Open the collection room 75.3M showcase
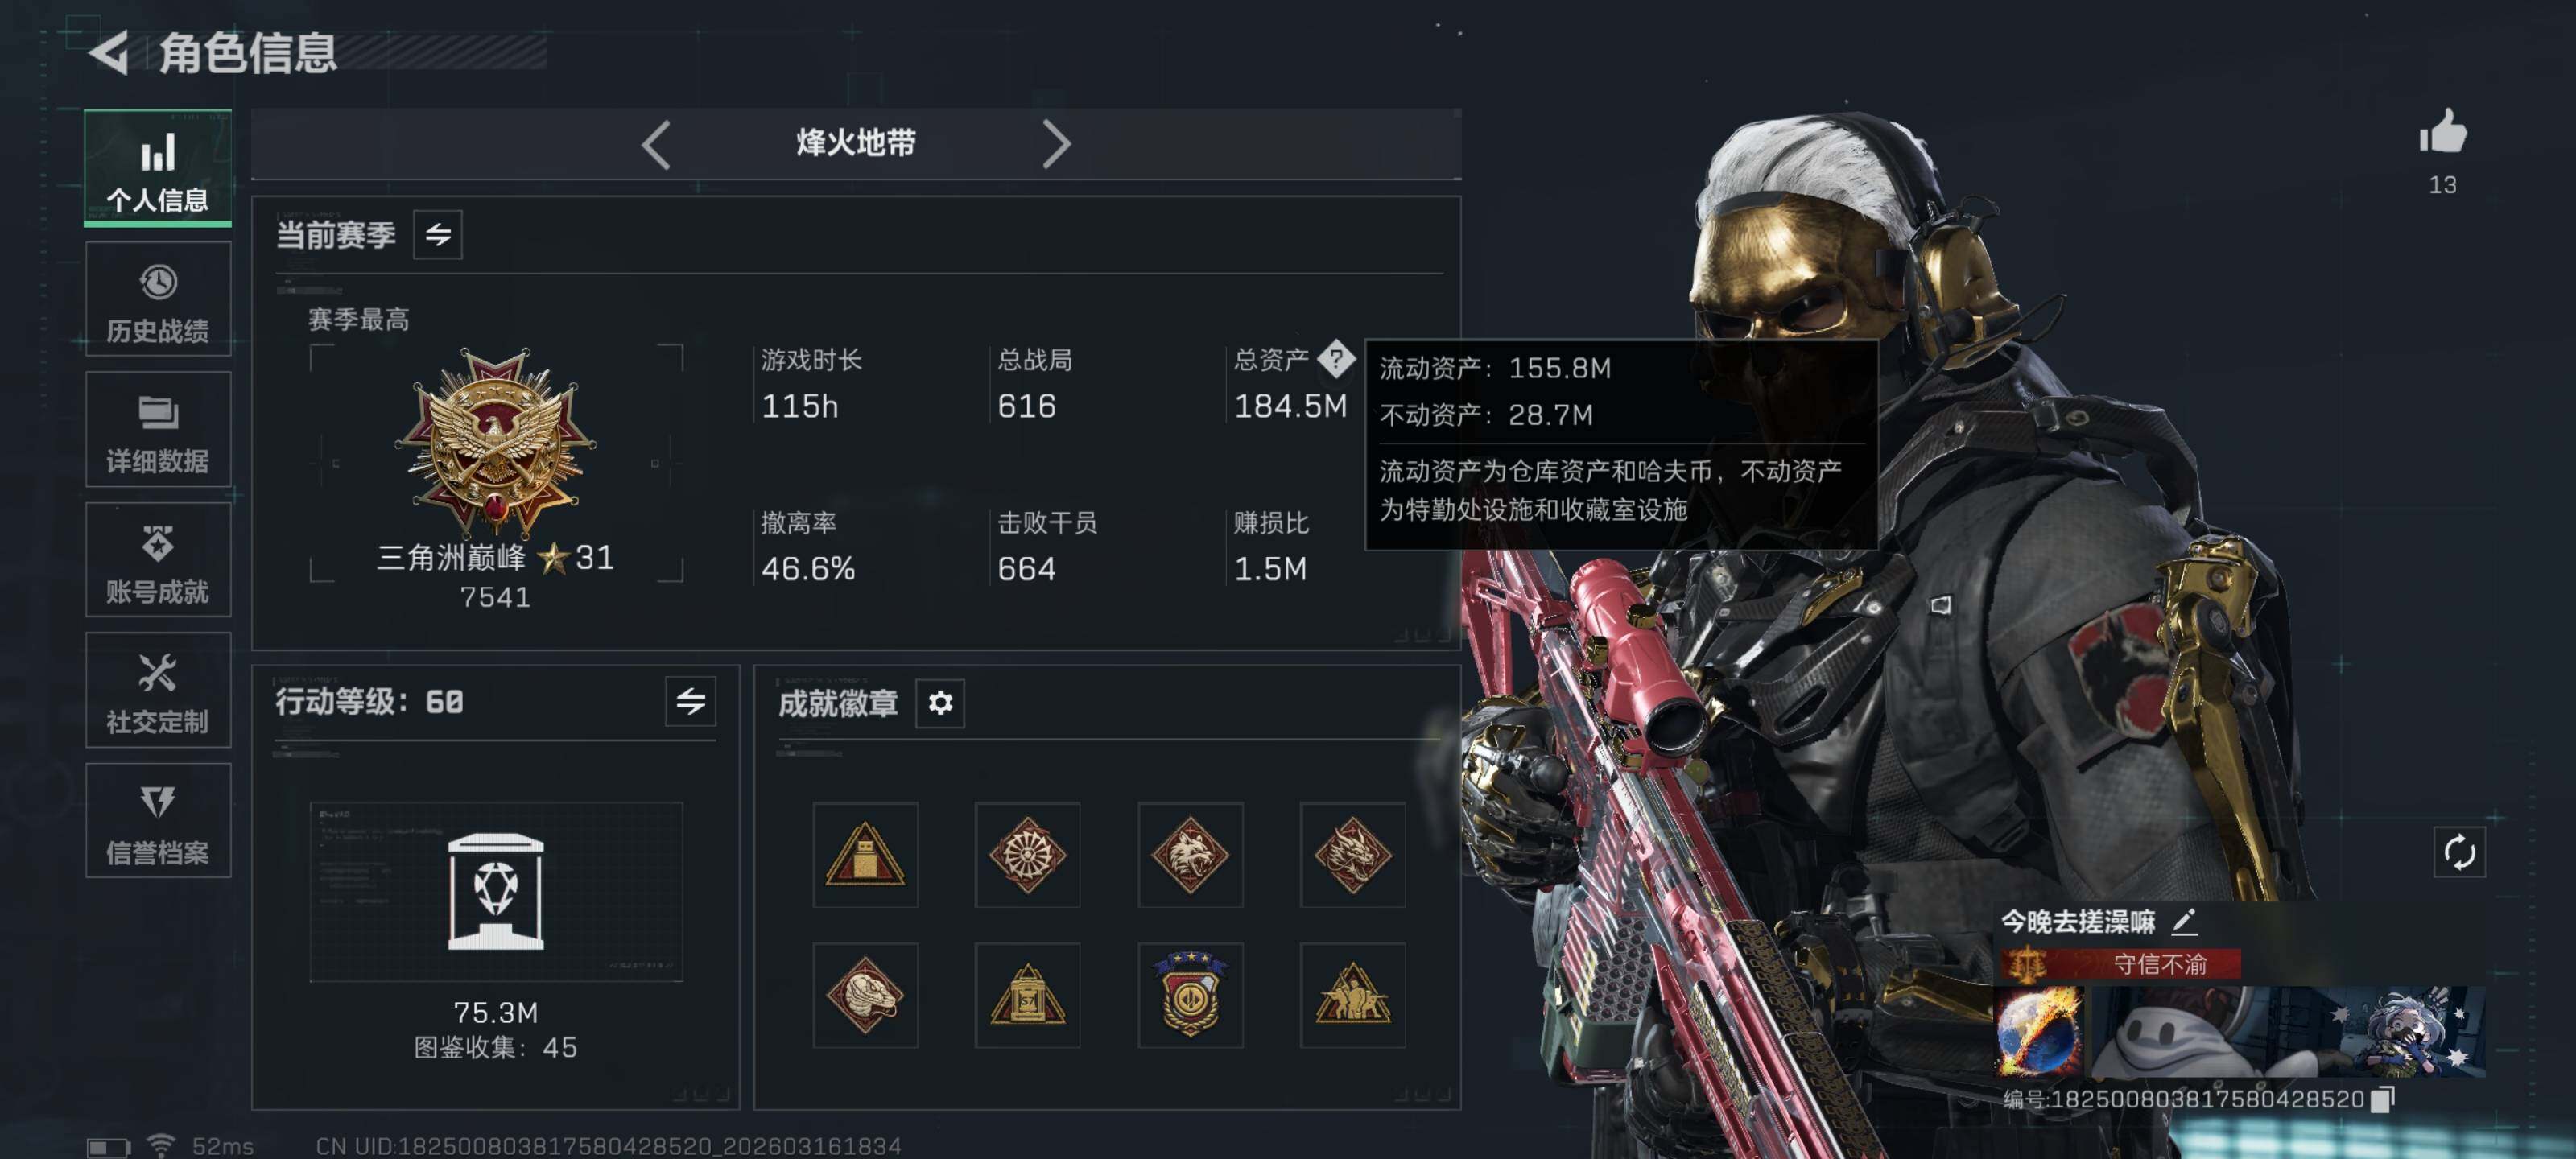This screenshot has width=2576, height=1159. point(496,891)
